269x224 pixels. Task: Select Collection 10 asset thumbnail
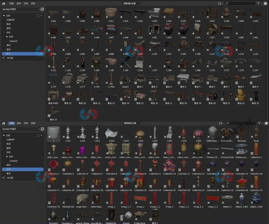(x=169, y=165)
